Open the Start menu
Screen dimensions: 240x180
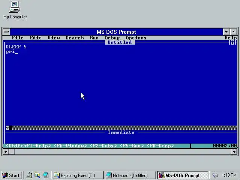12,175
